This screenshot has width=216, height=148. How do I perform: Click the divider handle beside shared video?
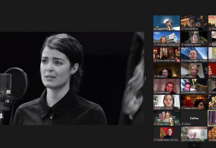[145, 78]
